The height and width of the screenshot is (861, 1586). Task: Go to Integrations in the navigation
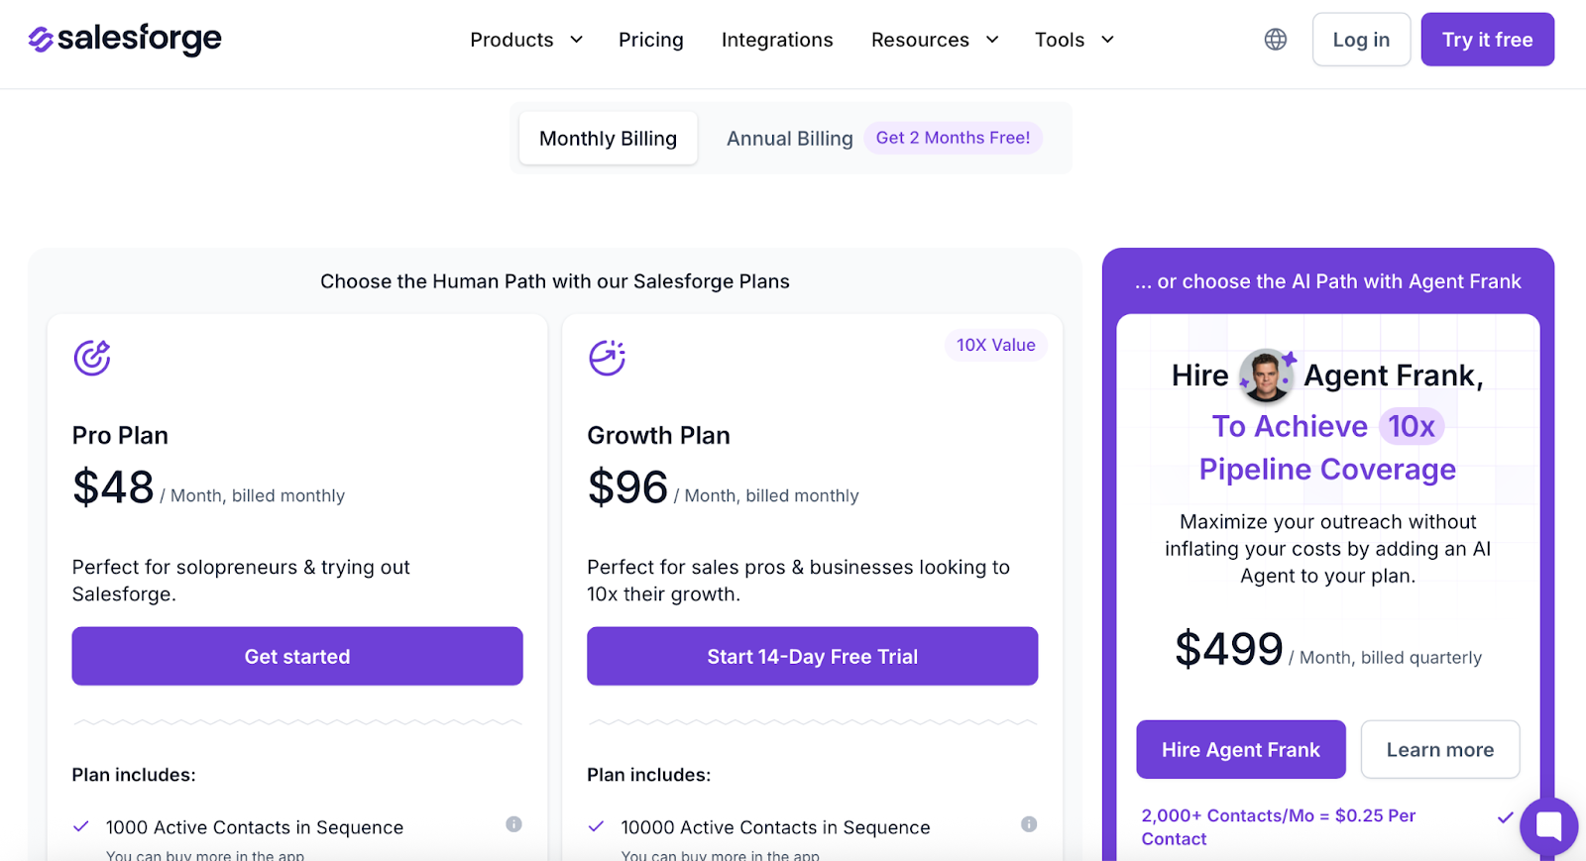[x=777, y=40]
